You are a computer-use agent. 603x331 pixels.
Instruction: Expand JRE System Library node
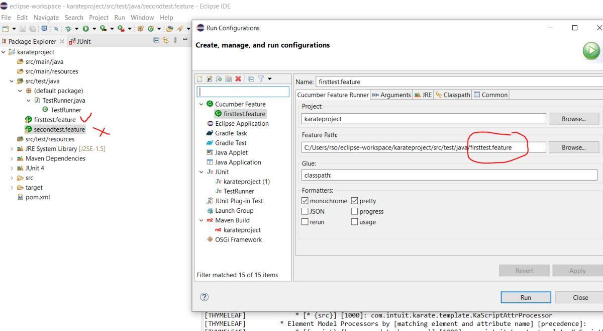12,149
